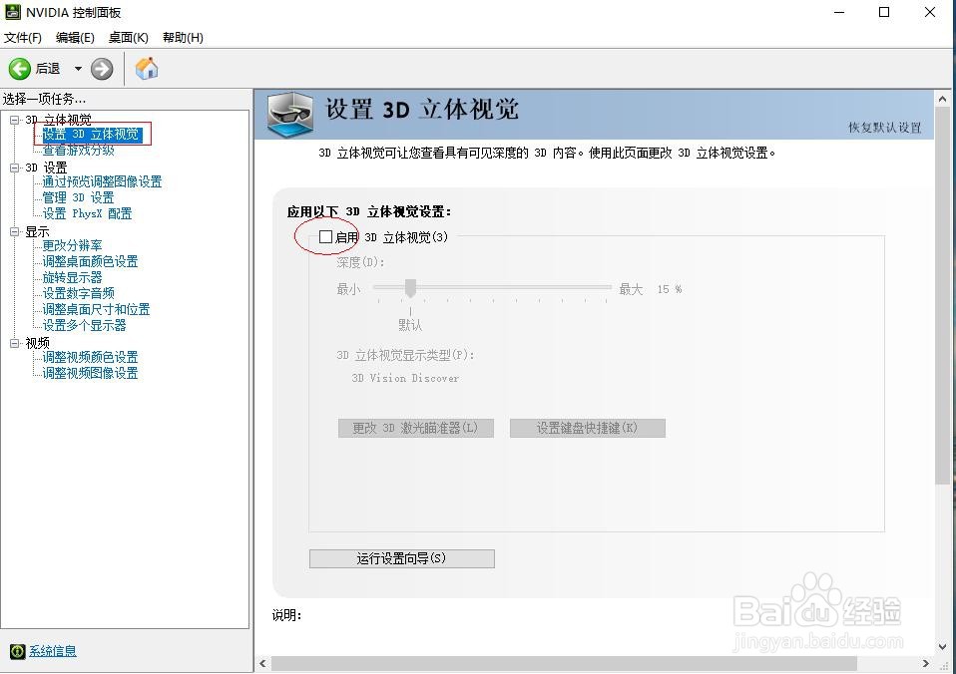Select 管理 3D 设置 item
Image resolution: width=956 pixels, height=674 pixels.
[x=78, y=197]
